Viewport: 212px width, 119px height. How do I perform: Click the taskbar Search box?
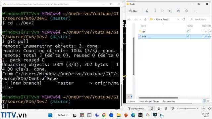(63, 115)
